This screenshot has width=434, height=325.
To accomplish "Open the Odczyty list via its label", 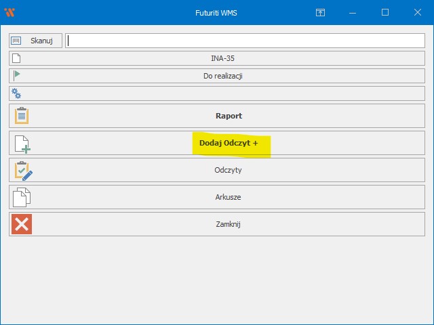I will point(228,170).
